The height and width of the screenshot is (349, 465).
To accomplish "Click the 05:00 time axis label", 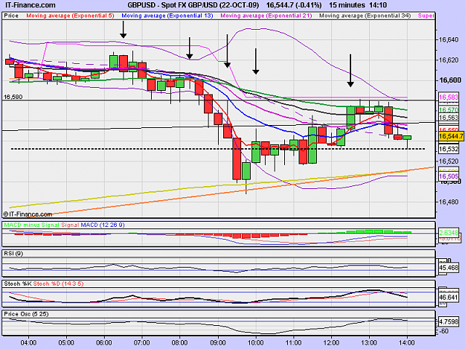I will click(x=66, y=343).
